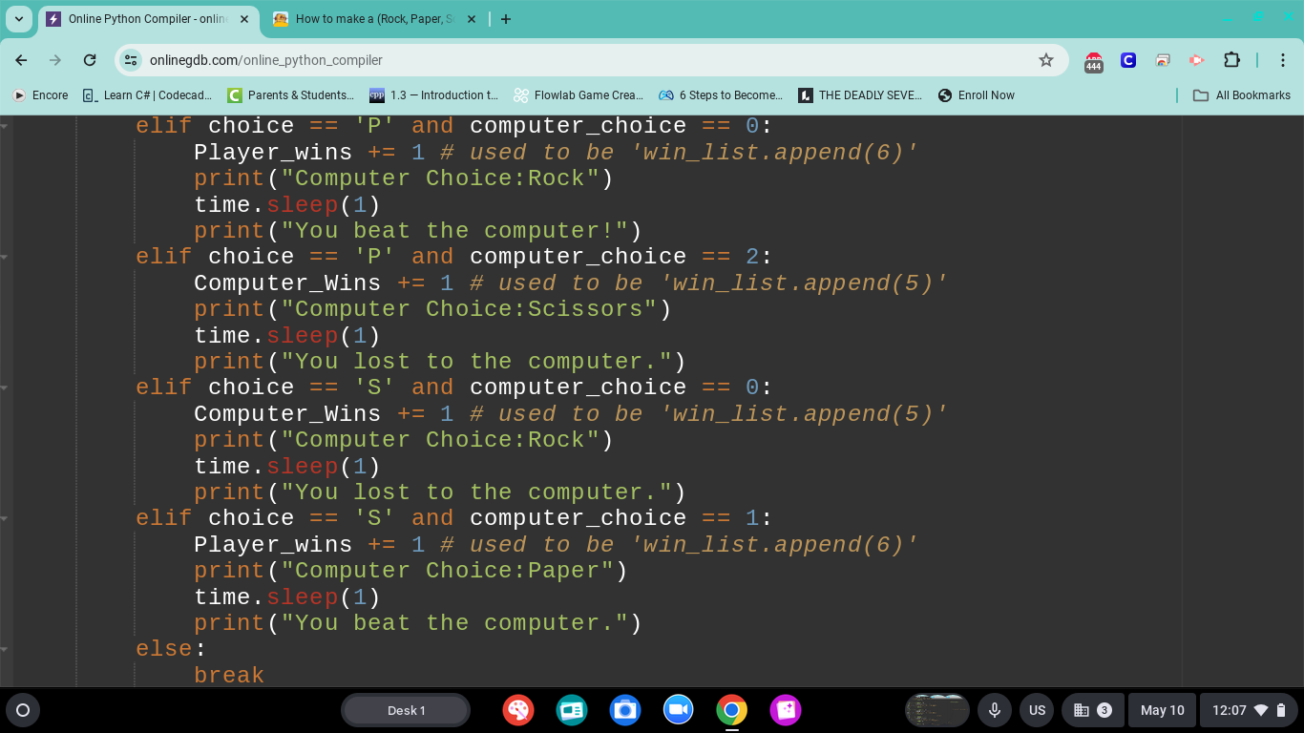Open the 1.3 — Introduction bookmark
The width and height of the screenshot is (1304, 733).
434,95
